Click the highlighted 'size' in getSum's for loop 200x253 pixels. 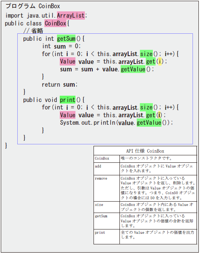coord(146,54)
